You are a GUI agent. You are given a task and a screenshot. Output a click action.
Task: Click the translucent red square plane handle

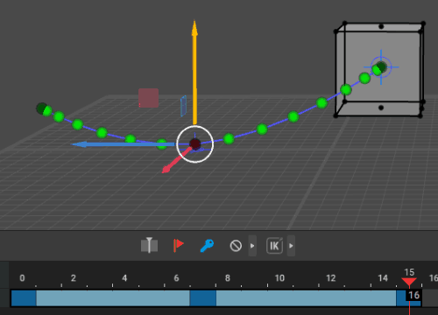pyautogui.click(x=149, y=98)
